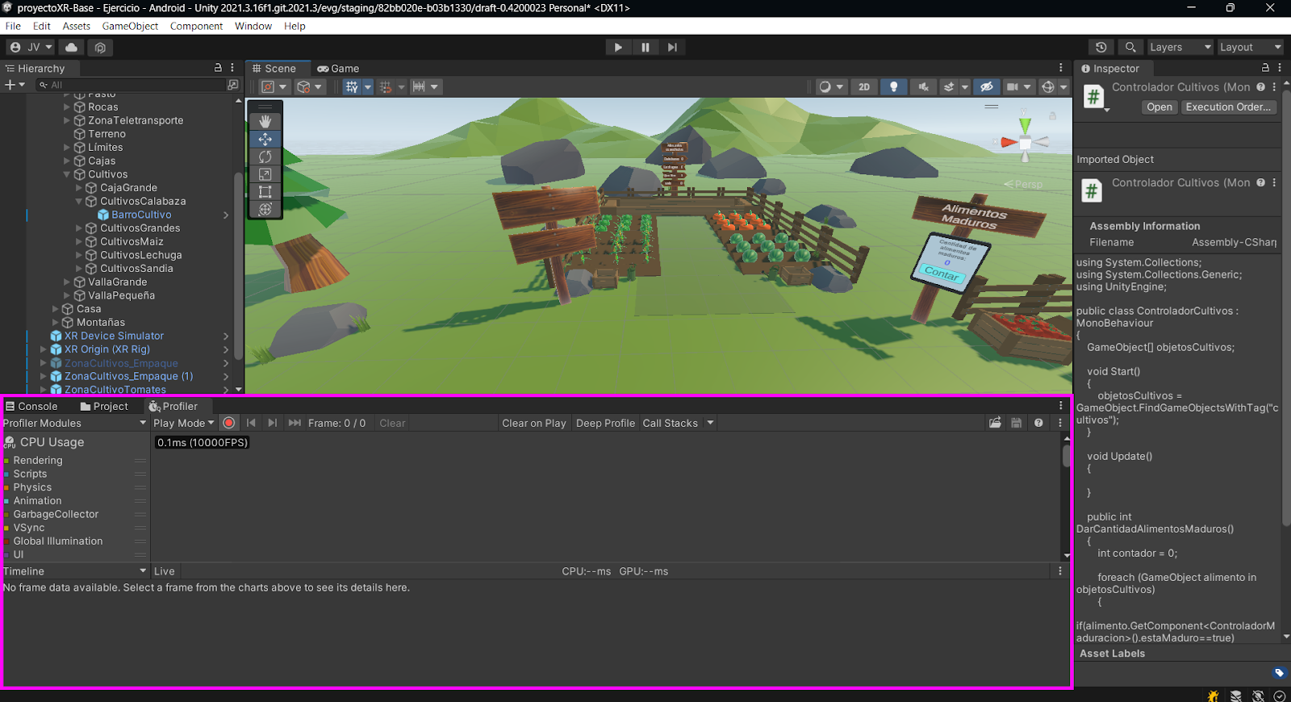Viewport: 1291px width, 702px height.
Task: Click the Execution Order button
Action: click(x=1227, y=107)
